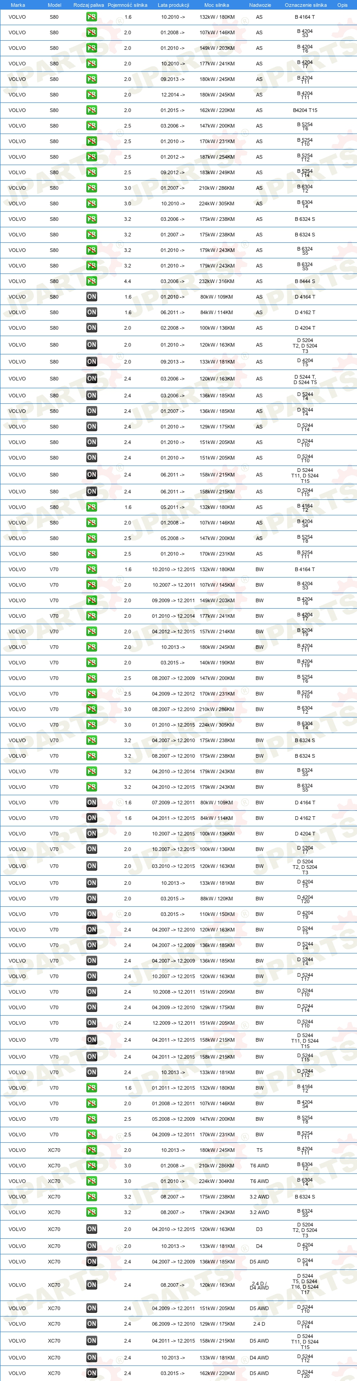Click PB icon in XC70 T5 body row
Screen dimensions: 357x1381
click(91, 1150)
